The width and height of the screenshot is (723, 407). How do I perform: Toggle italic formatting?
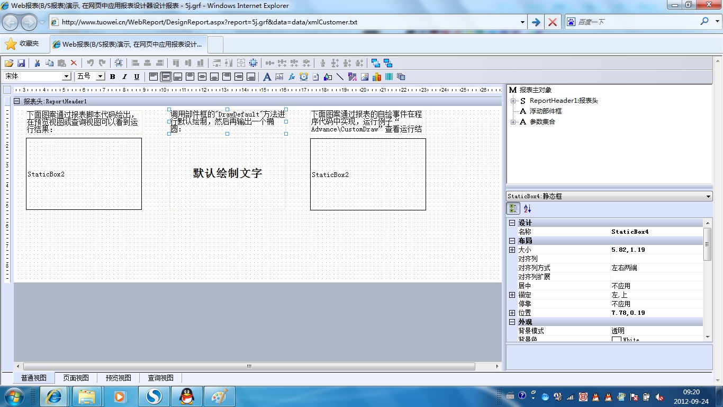pos(124,77)
